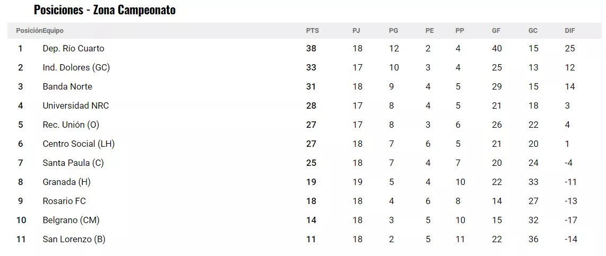
Task: Open San Lorenzo (B) team entry
Action: coord(74,239)
